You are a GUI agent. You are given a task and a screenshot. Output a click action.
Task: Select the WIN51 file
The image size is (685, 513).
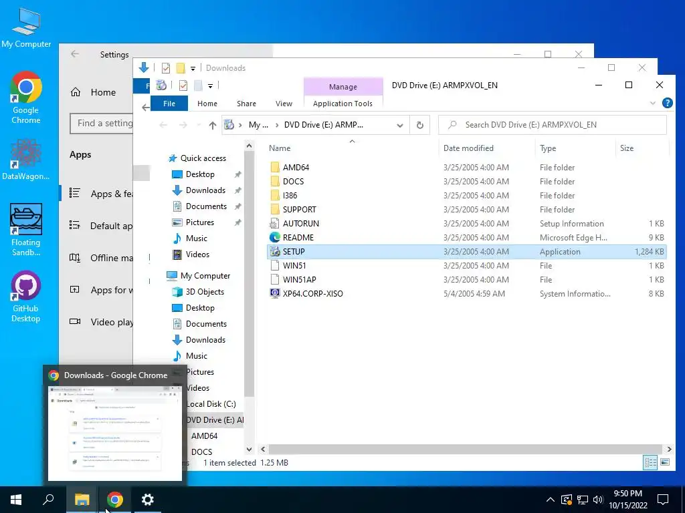coord(294,265)
